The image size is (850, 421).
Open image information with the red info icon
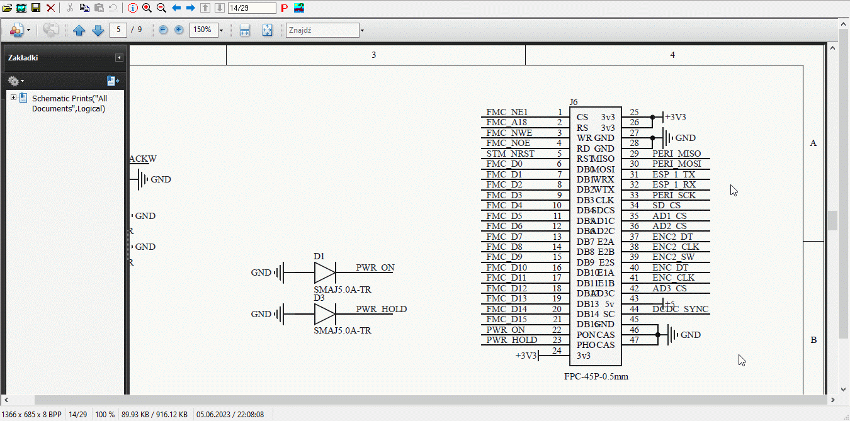(132, 8)
